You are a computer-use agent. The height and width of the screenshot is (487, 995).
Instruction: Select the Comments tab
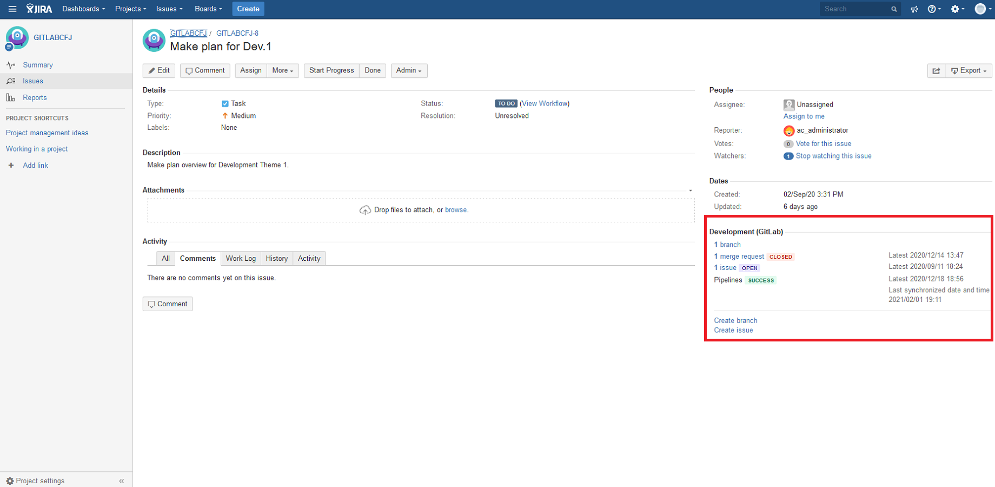198,259
